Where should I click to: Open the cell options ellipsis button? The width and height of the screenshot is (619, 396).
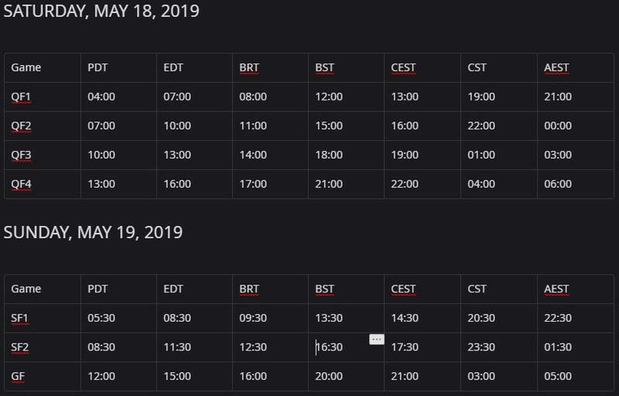coord(377,340)
